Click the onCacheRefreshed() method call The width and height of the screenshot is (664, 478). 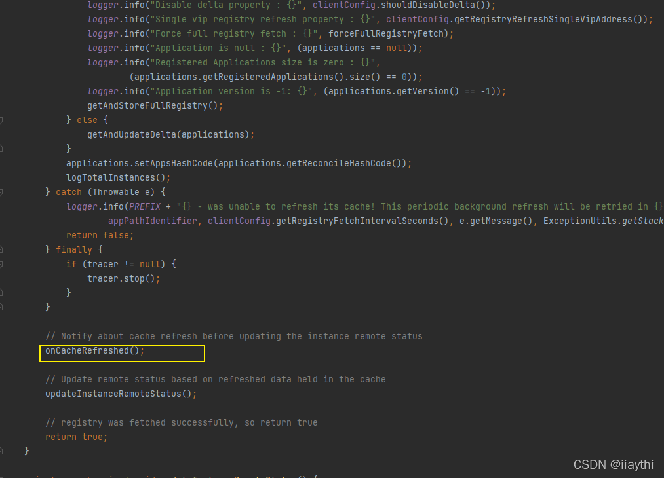pos(95,351)
